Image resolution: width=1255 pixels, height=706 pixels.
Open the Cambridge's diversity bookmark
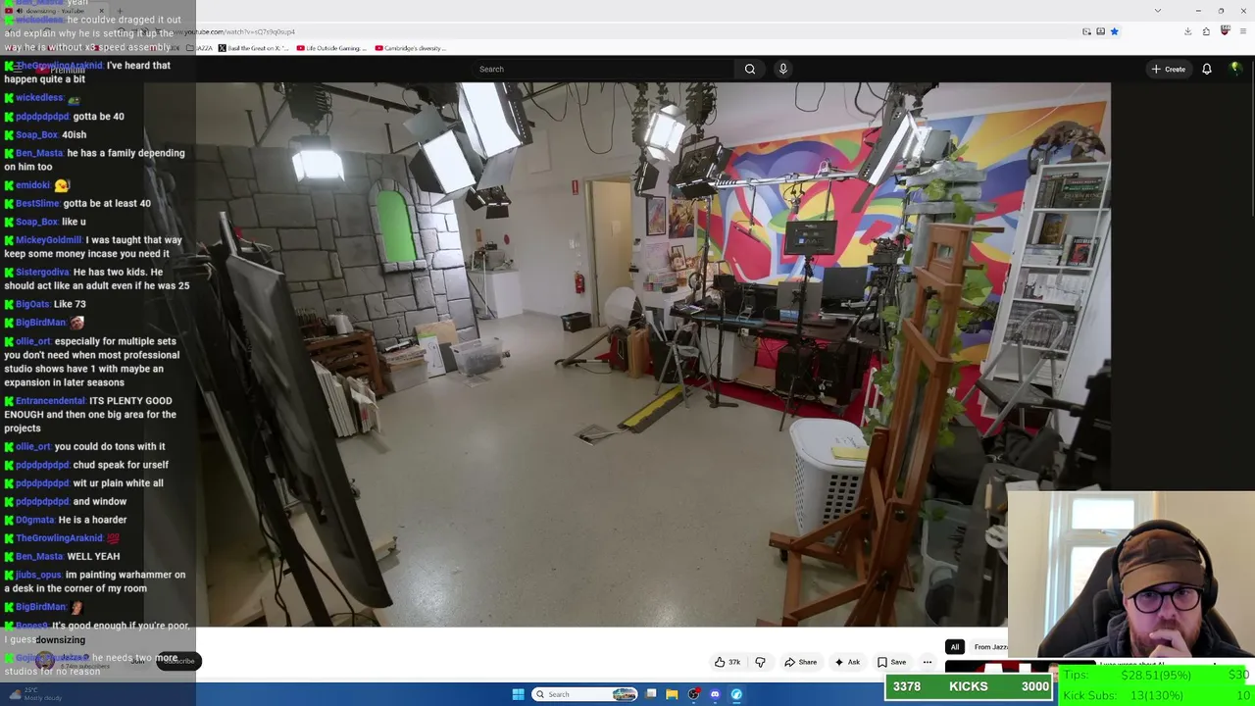coord(410,48)
